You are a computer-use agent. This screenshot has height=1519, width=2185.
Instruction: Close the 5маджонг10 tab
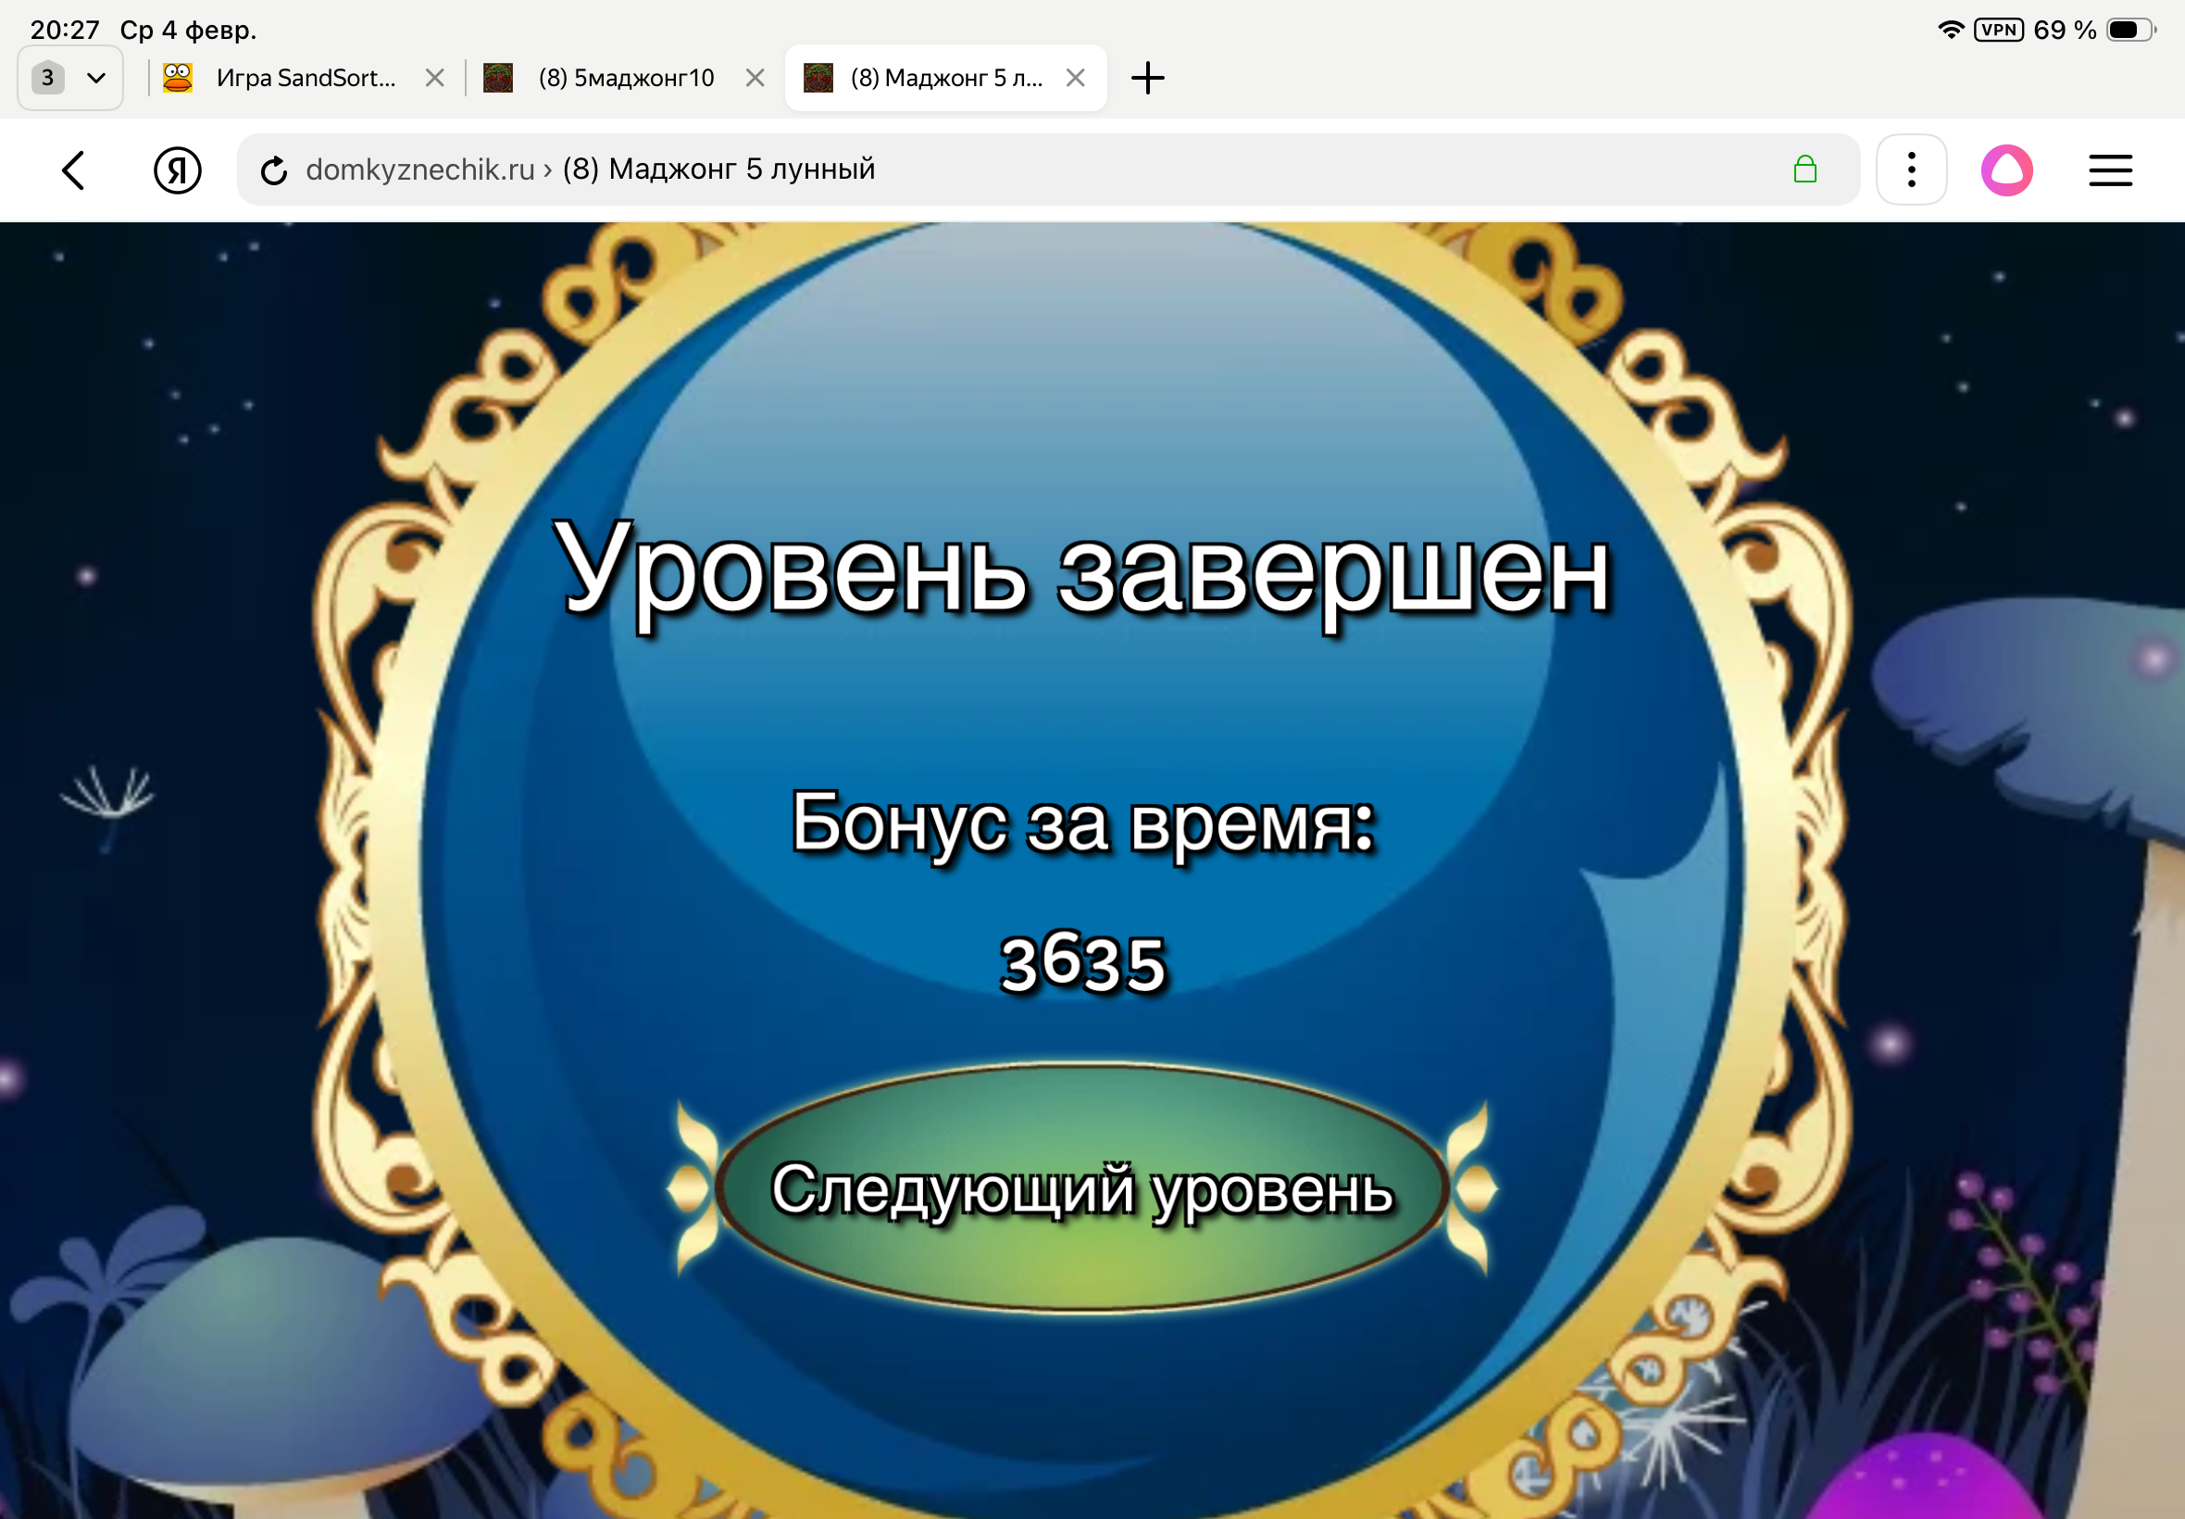(756, 77)
